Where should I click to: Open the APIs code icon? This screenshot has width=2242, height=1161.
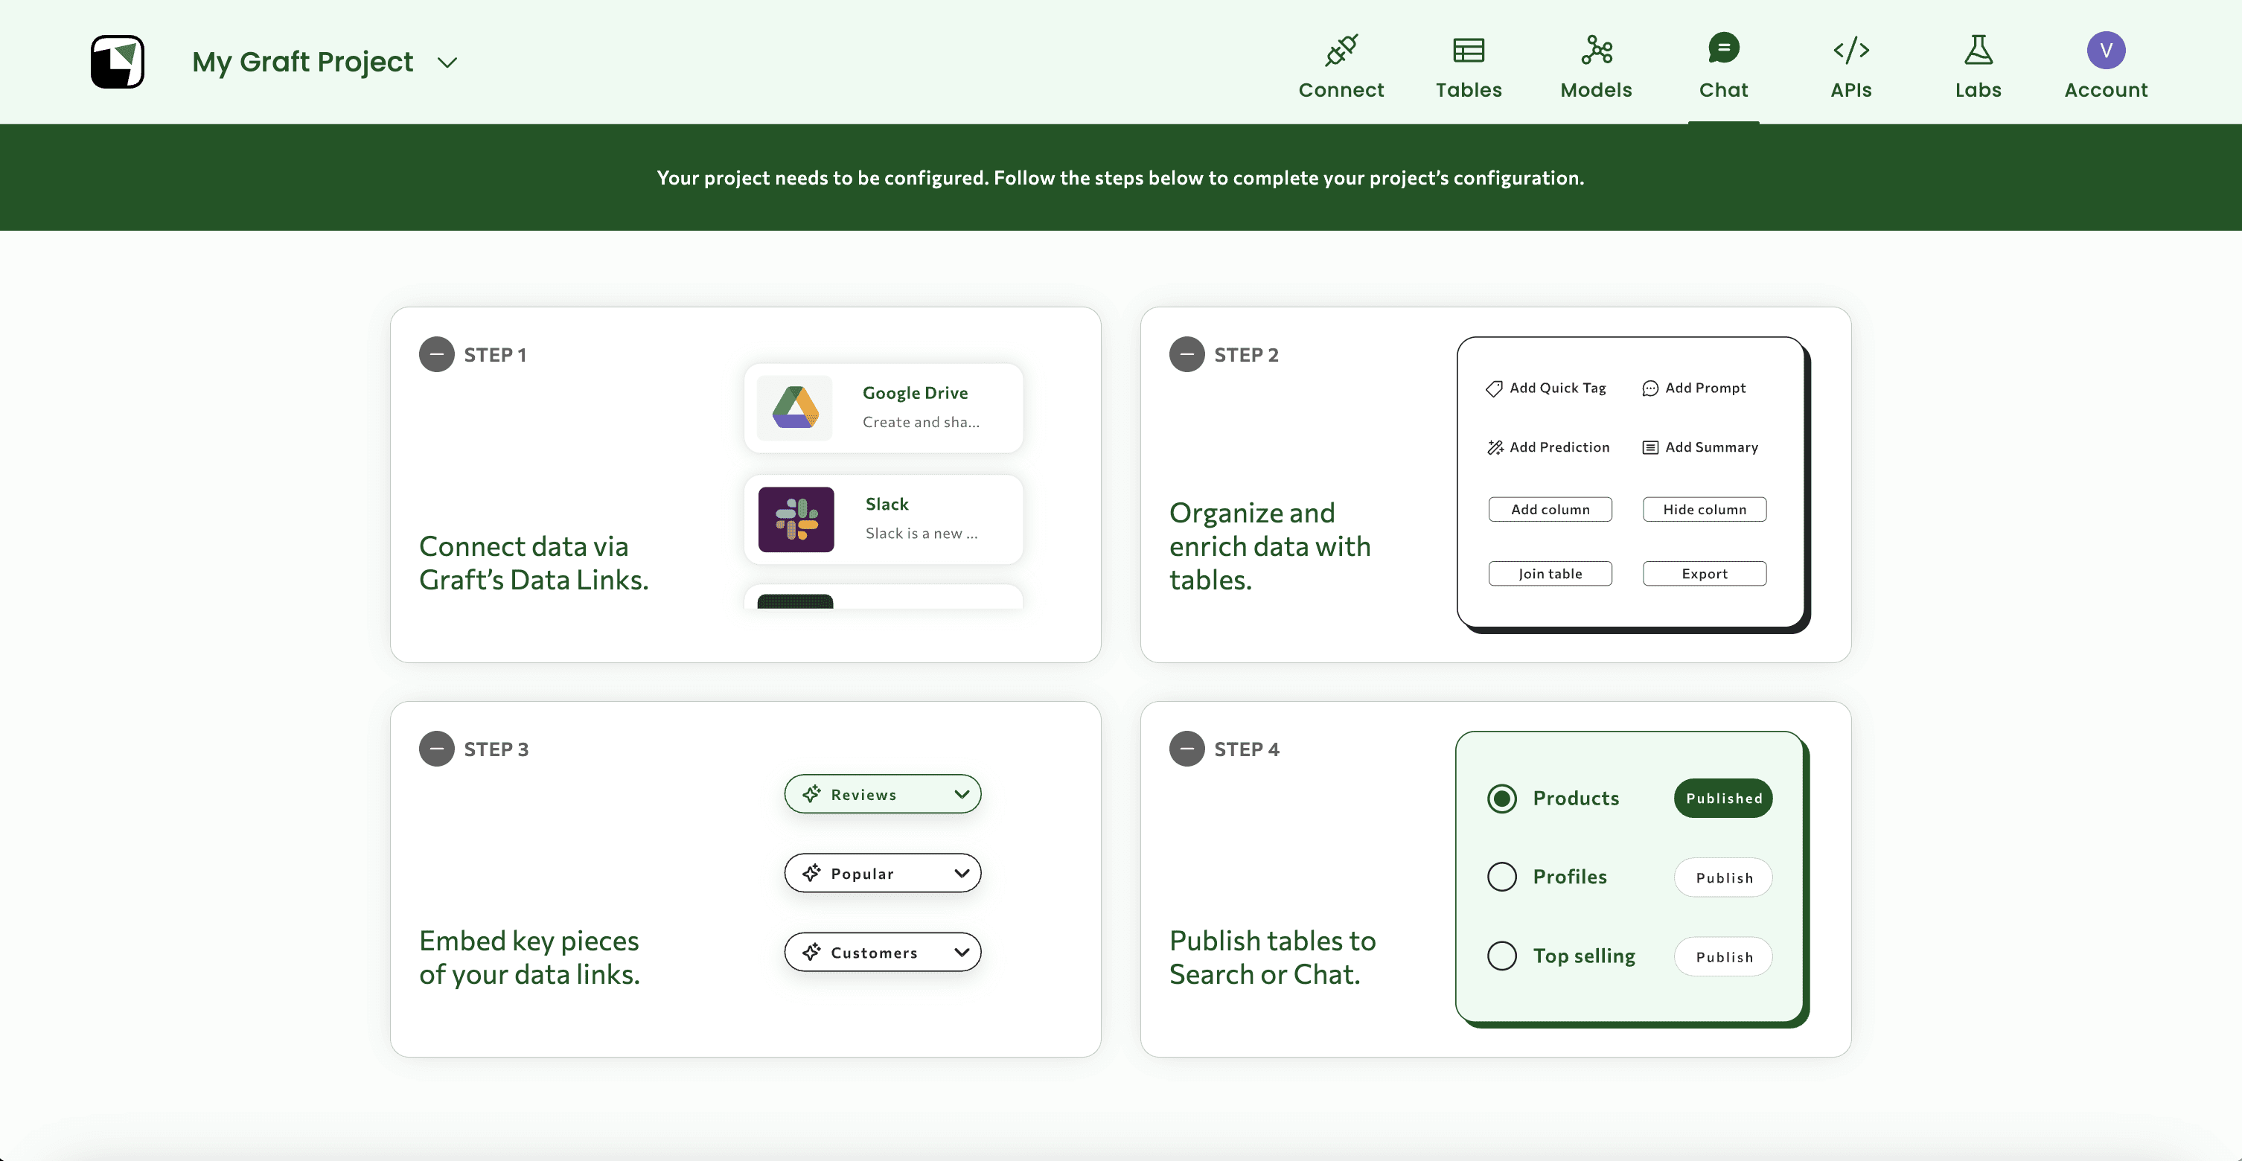point(1850,51)
